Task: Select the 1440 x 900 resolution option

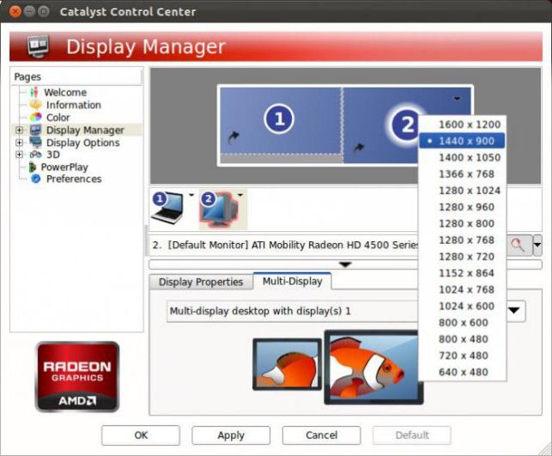Action: point(462,141)
